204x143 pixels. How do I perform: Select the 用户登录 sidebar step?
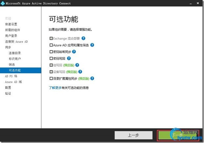coord(11,36)
